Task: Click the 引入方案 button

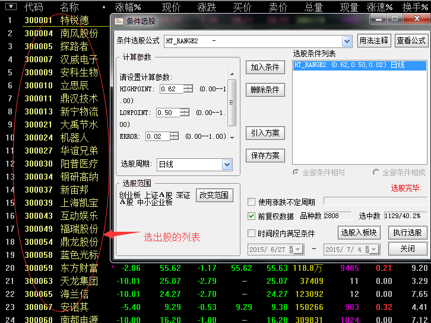Action: 265,133
